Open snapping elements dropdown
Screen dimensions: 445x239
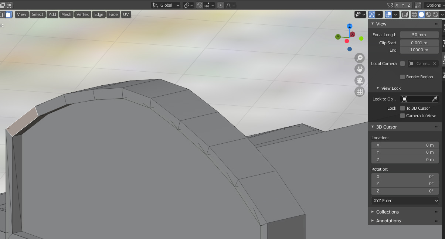point(209,5)
